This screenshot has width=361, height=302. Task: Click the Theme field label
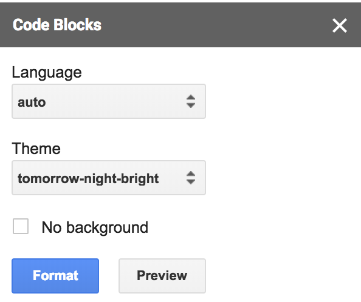tap(36, 149)
